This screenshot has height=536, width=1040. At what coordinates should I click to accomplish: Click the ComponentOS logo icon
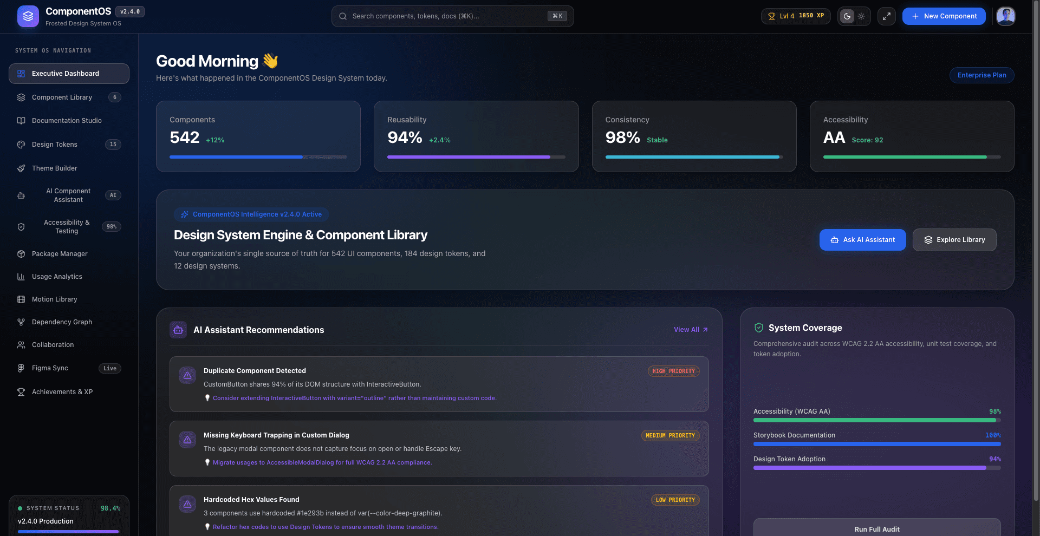[28, 16]
